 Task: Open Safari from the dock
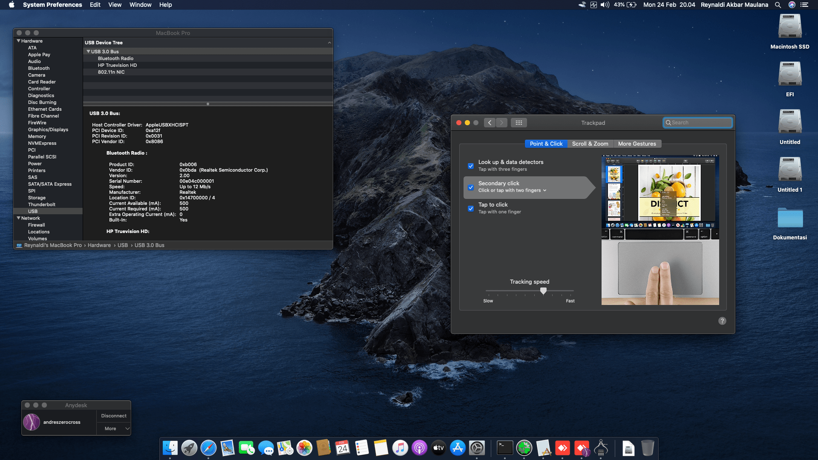[x=208, y=448]
